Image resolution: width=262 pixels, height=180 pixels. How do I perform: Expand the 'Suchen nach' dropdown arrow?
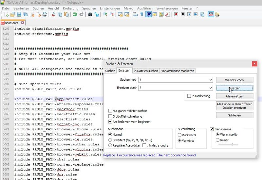(x=211, y=80)
